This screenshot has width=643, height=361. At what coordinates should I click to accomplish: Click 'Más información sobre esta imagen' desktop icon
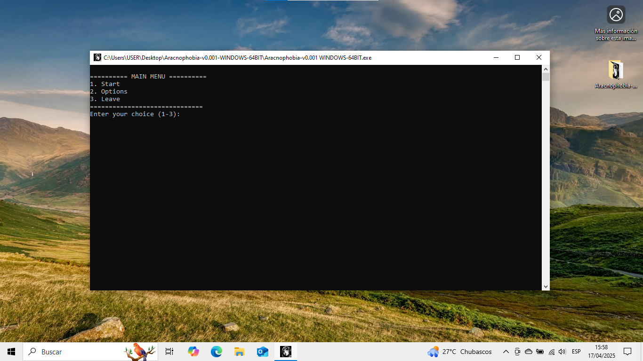click(616, 24)
